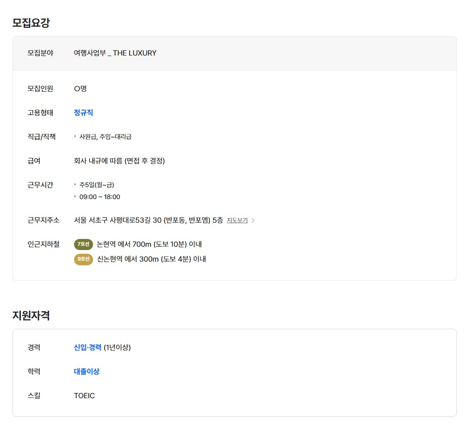Click the 주5일(월~금) work days item
The height and width of the screenshot is (426, 474).
click(x=97, y=185)
